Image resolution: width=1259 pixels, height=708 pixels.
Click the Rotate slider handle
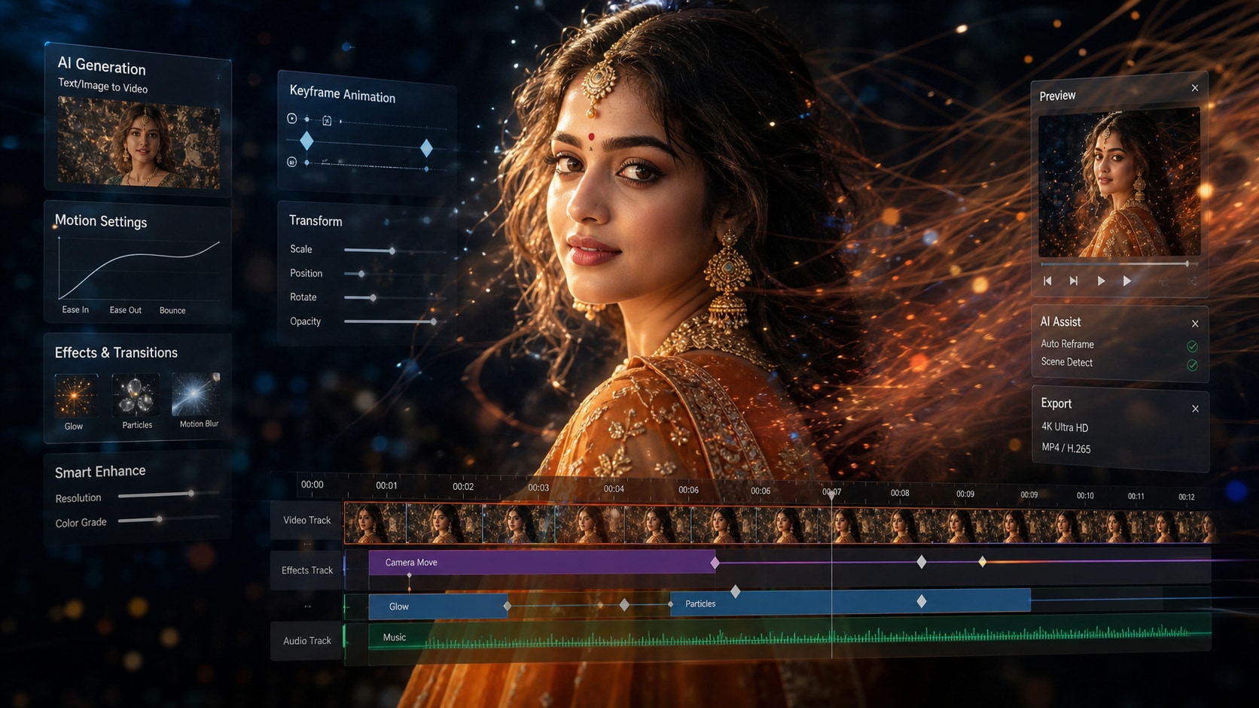tap(373, 298)
